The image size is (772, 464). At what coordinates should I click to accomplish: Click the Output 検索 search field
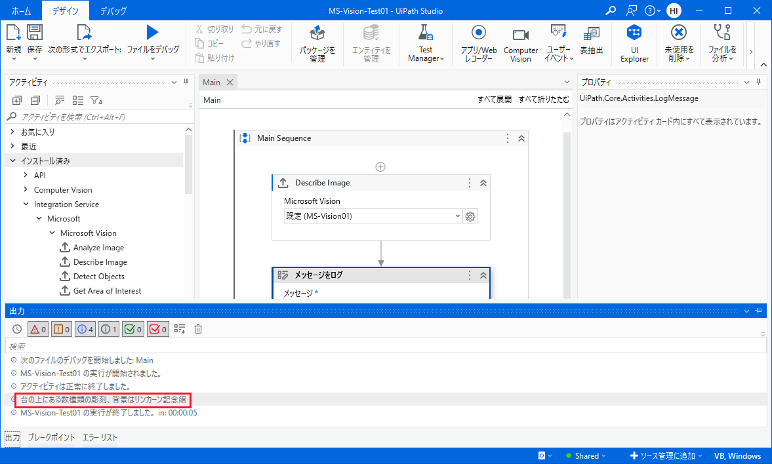point(386,346)
